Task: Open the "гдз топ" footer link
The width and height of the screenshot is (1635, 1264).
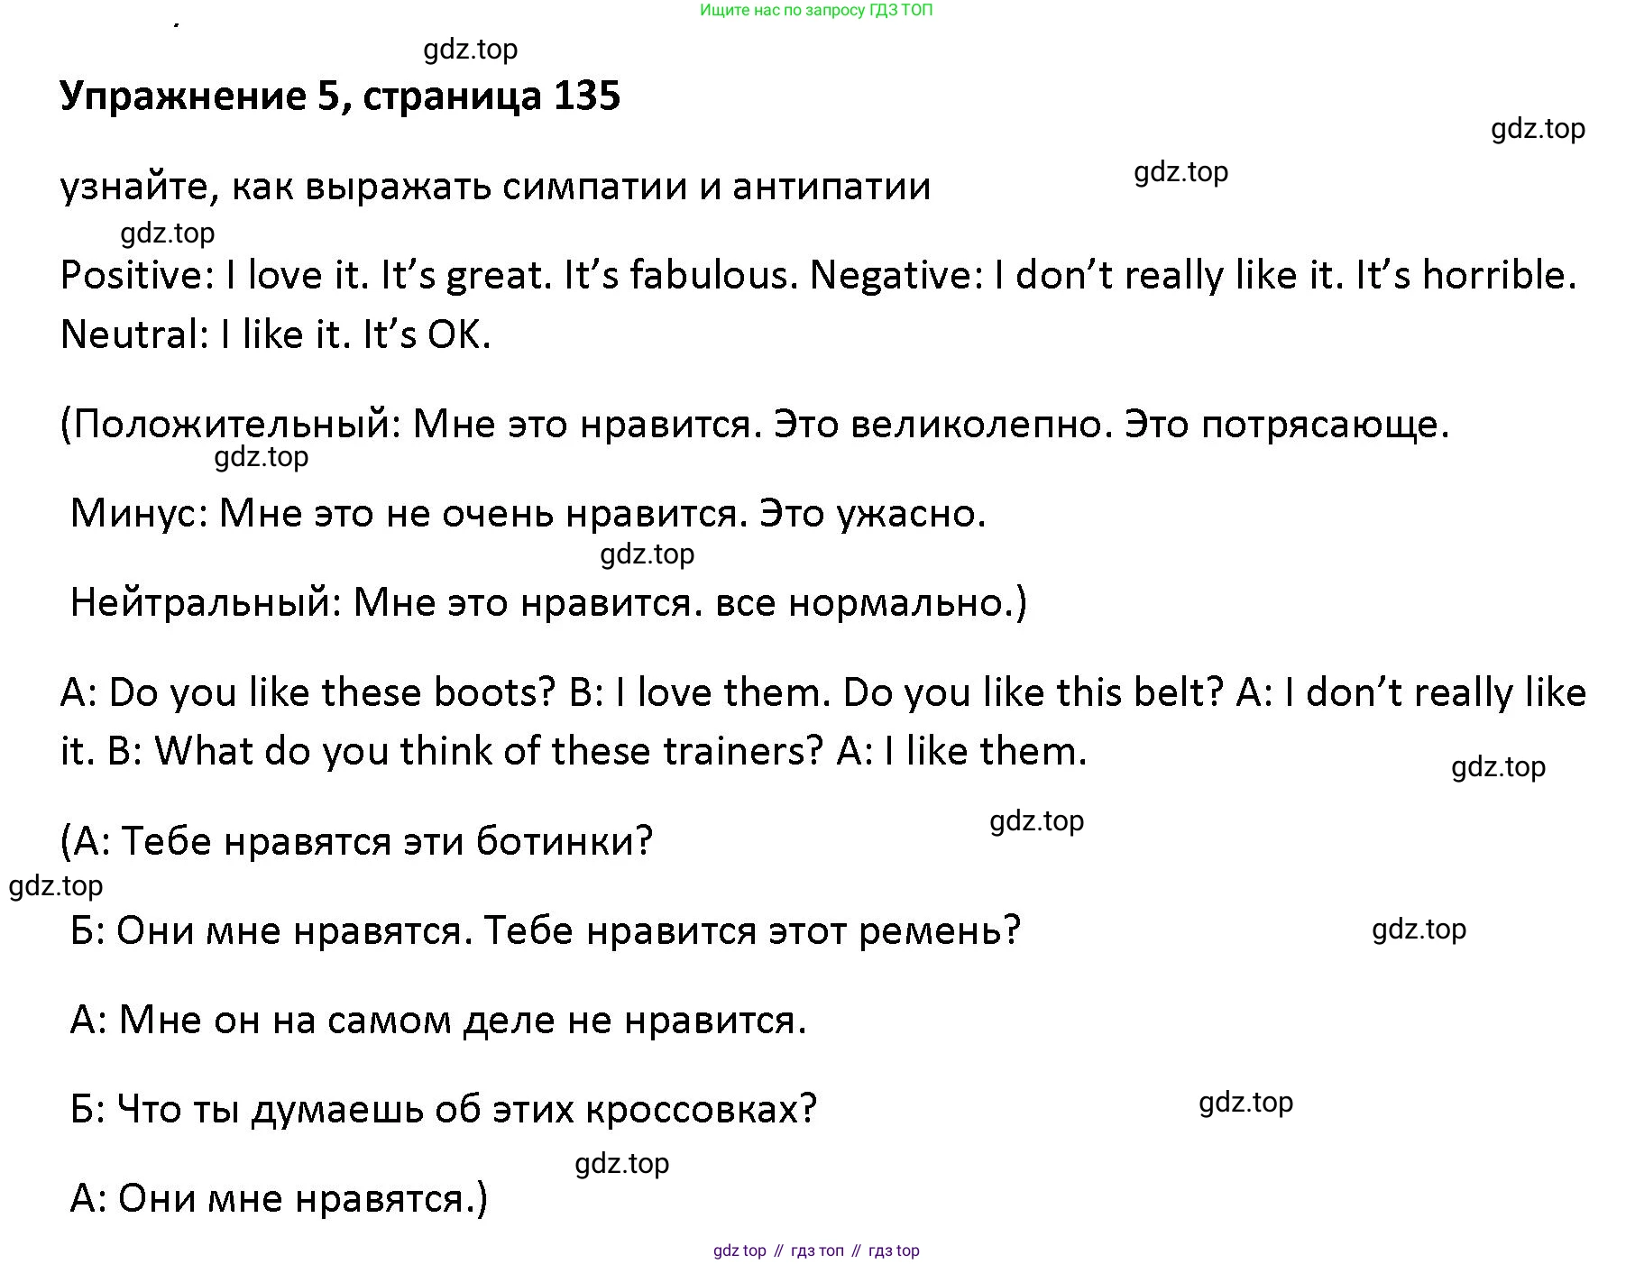Action: pos(817,1250)
